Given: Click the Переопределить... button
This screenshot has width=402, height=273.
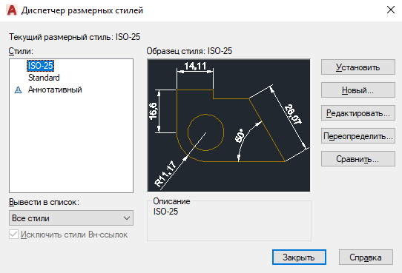Looking at the screenshot, I should click(x=358, y=136).
